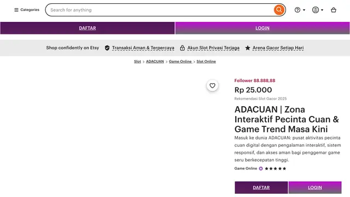Viewport: 350px width, 197px height.
Task: Click the lock icon beside Akun Slot
Action: [182, 48]
